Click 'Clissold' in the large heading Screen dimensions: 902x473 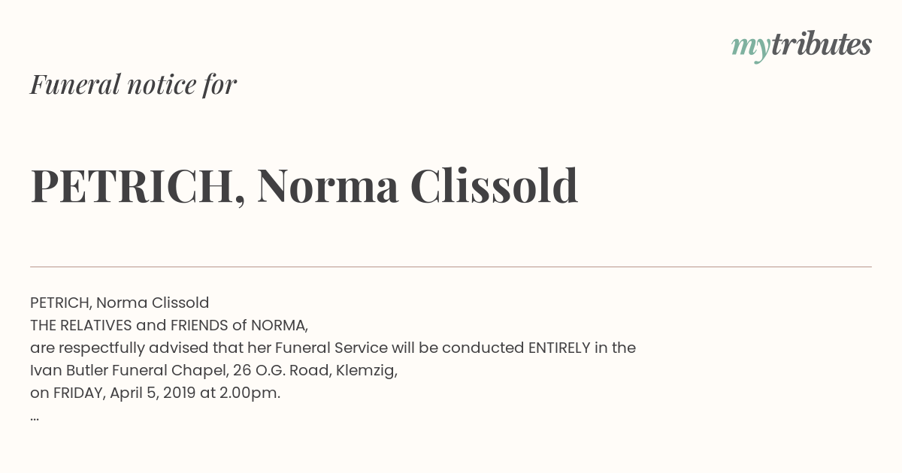494,185
